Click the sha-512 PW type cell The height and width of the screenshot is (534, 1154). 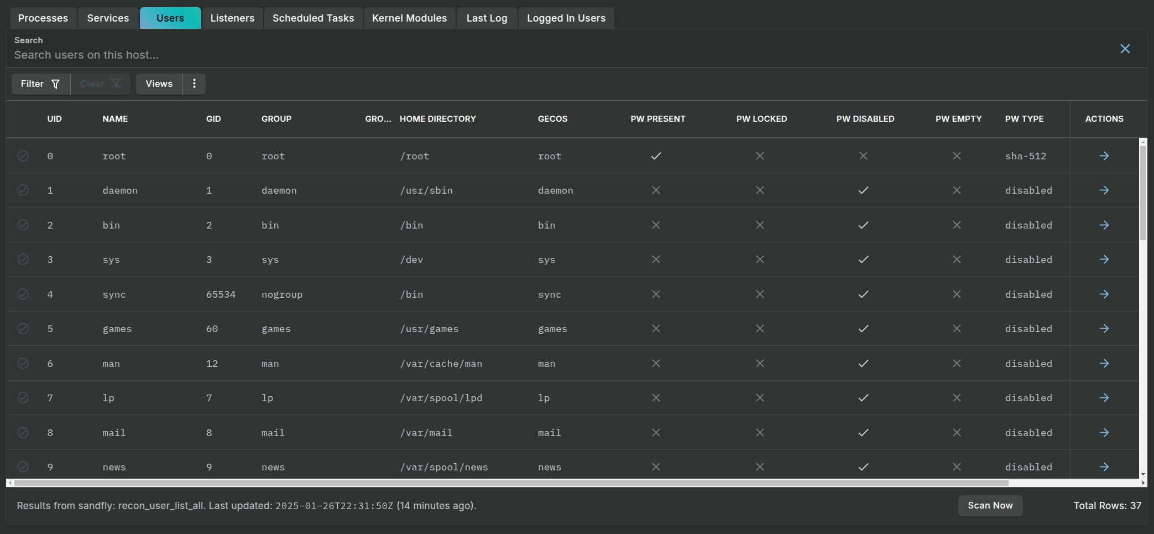(1026, 156)
